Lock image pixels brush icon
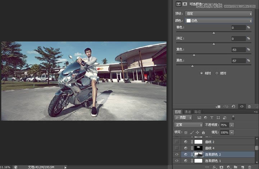The height and width of the screenshot is (169, 259). 192,132
